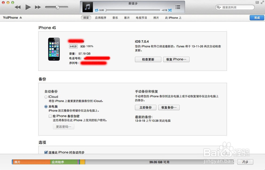Open the 音乐 tab
The height and width of the screenshot is (170, 265).
pyautogui.click(x=115, y=18)
